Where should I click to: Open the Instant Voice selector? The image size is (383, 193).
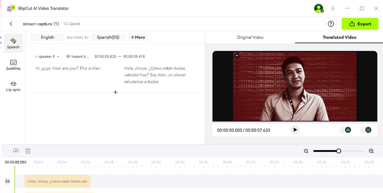tap(78, 56)
